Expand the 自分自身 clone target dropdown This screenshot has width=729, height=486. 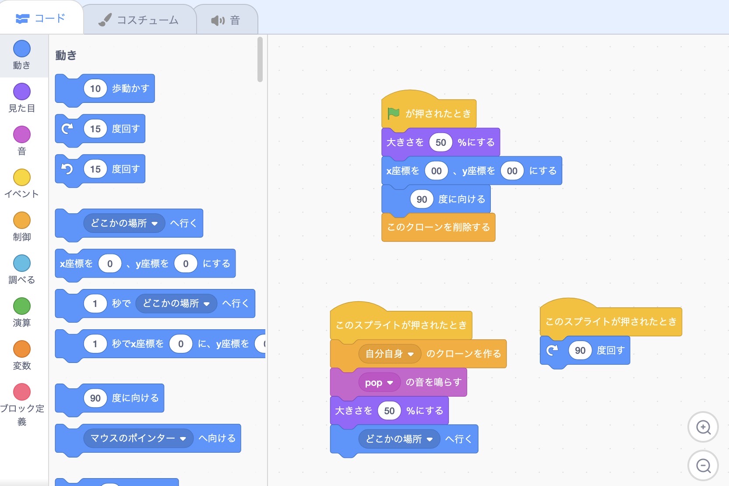click(411, 354)
